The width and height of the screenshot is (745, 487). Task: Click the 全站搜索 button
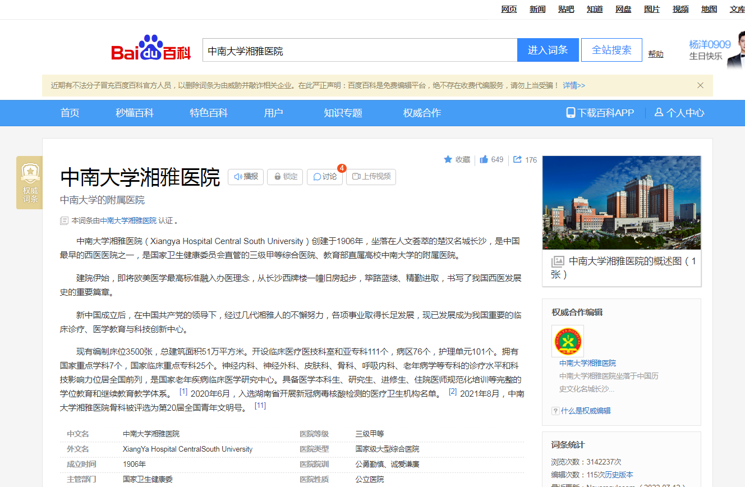coord(611,50)
